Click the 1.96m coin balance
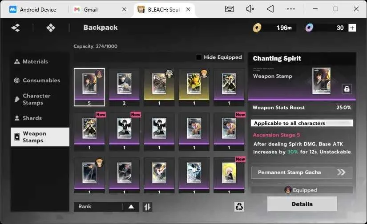This screenshot has height=224, width=367. (284, 28)
